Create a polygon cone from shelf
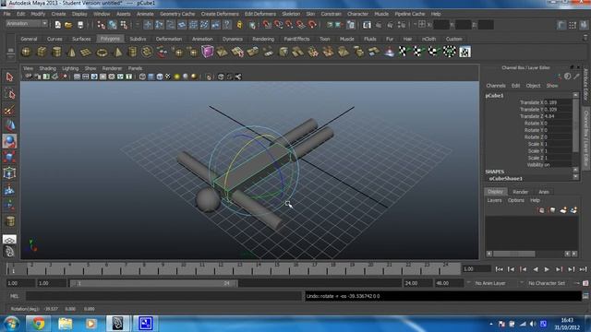 (x=71, y=52)
